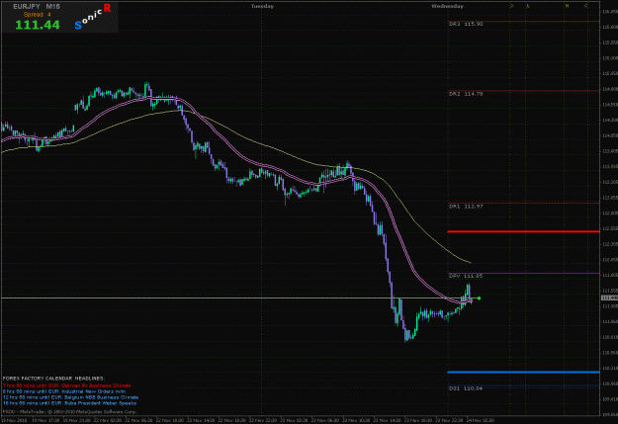
Task: Select the yellow N session marker
Action: click(x=567, y=6)
